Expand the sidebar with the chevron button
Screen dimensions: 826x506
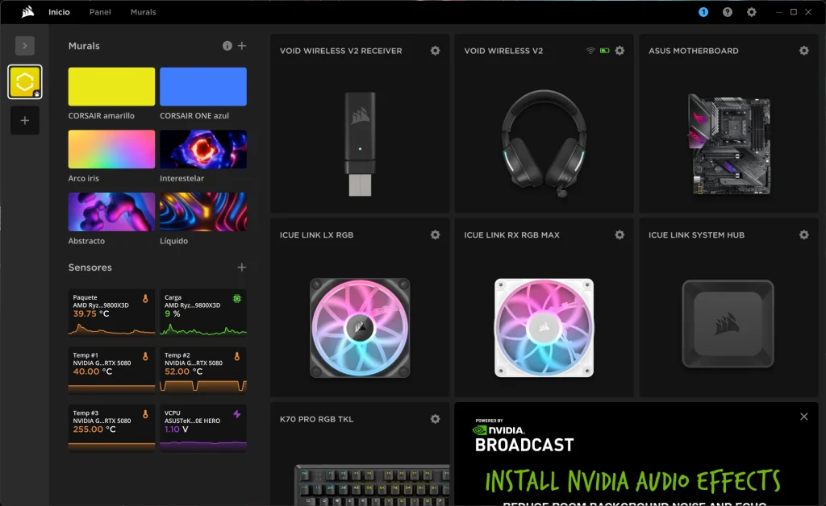pos(25,46)
